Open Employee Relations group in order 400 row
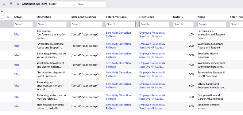The width and height of the screenshot is (243, 115). point(152,65)
